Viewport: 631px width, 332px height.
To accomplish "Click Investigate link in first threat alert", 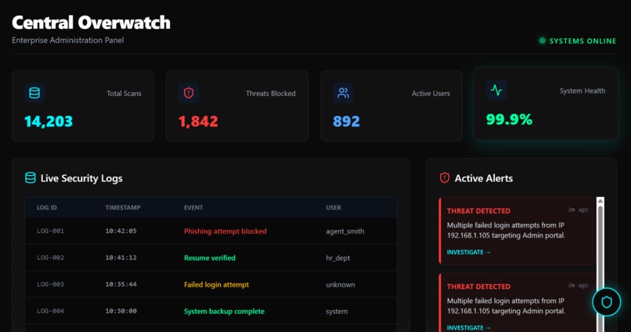I will click(468, 252).
